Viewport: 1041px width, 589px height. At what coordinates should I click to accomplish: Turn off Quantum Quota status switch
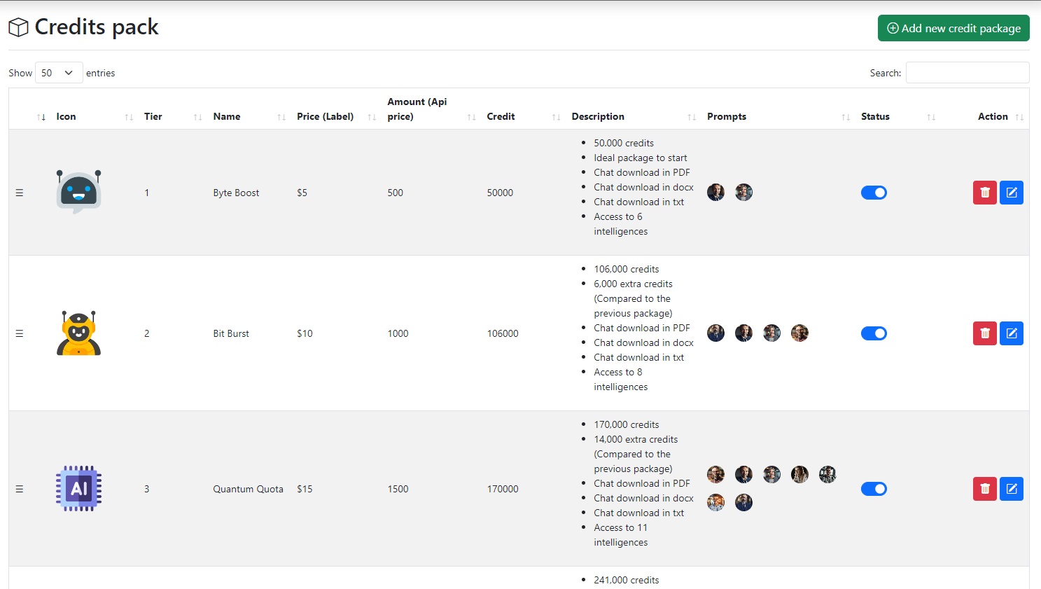point(874,489)
